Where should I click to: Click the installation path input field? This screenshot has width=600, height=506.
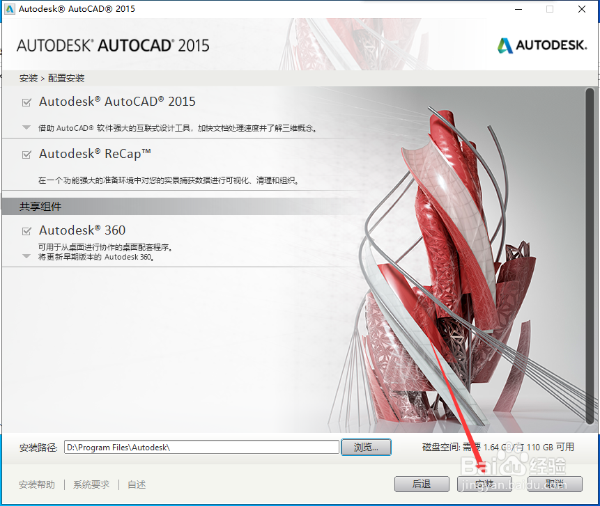(x=202, y=448)
